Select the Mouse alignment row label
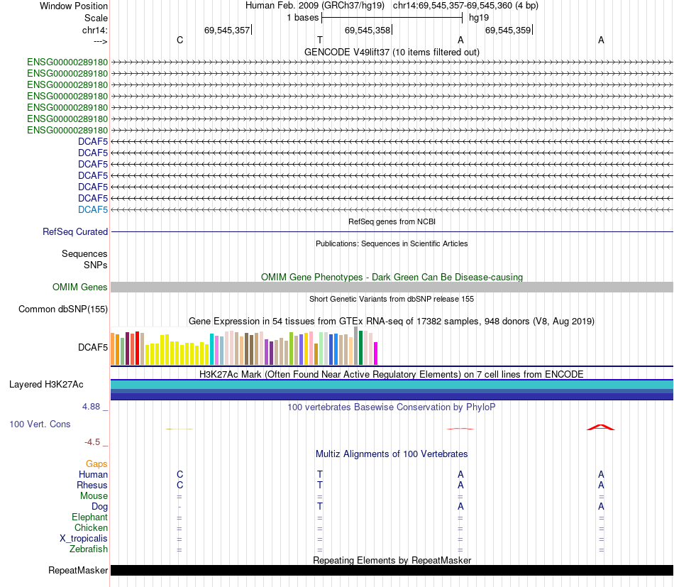The image size is (674, 587). pyautogui.click(x=94, y=496)
